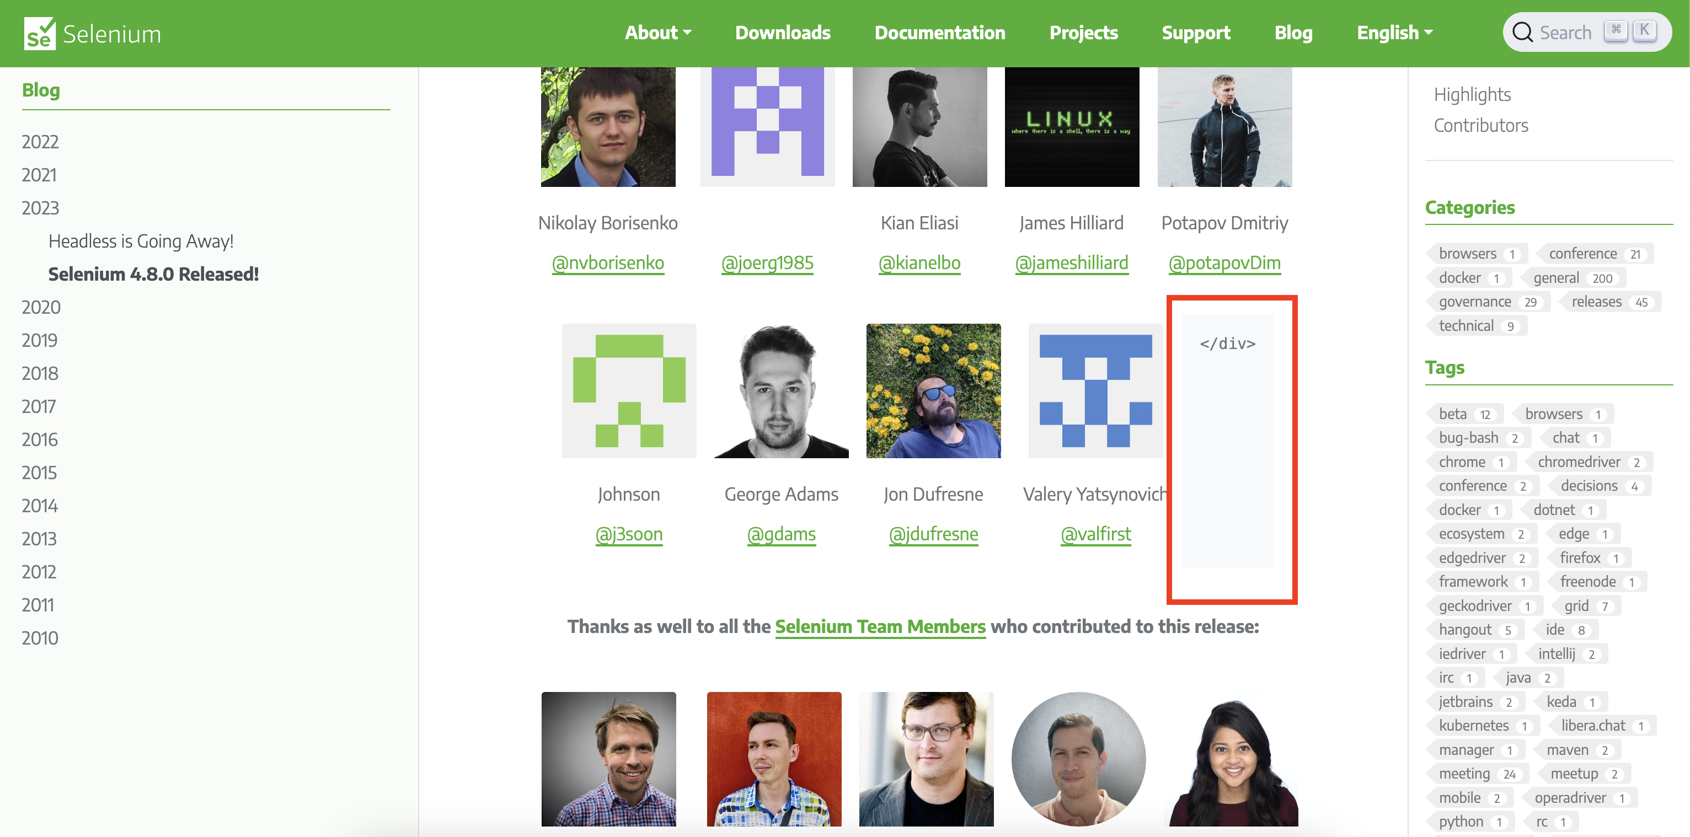Open the Selenium Team Members link
Screen dimensions: 1690x837
click(x=880, y=626)
